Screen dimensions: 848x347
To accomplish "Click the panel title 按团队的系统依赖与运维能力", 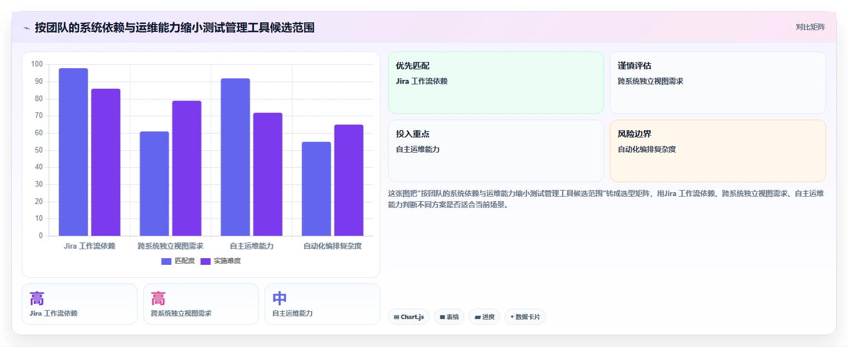I will [x=175, y=27].
